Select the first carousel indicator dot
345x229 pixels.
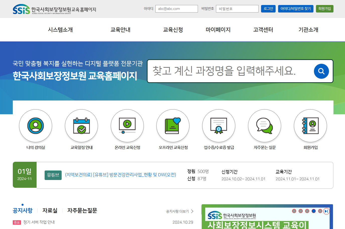click(294, 211)
